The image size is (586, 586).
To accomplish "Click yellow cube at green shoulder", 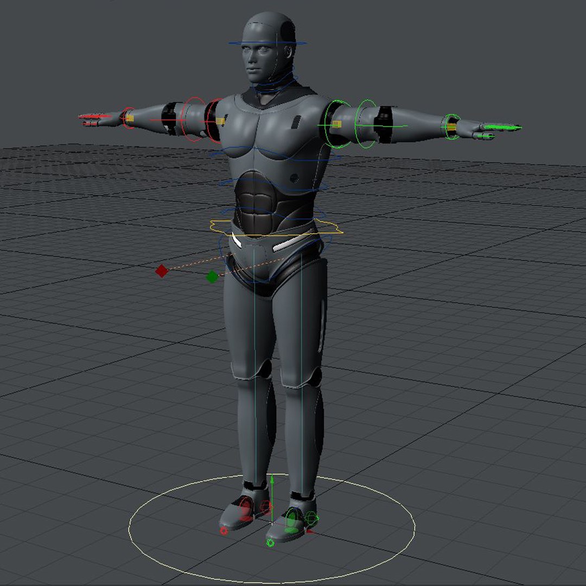I will 336,124.
